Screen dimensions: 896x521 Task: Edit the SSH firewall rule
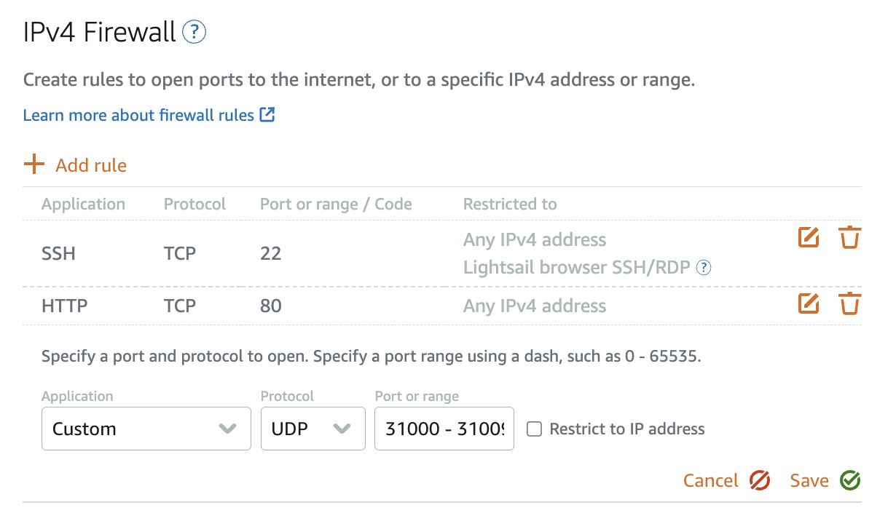(x=809, y=238)
